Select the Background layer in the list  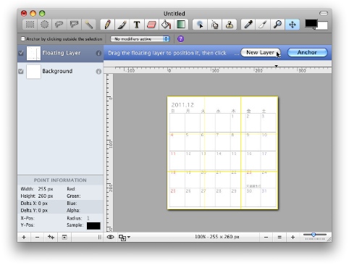(60, 71)
